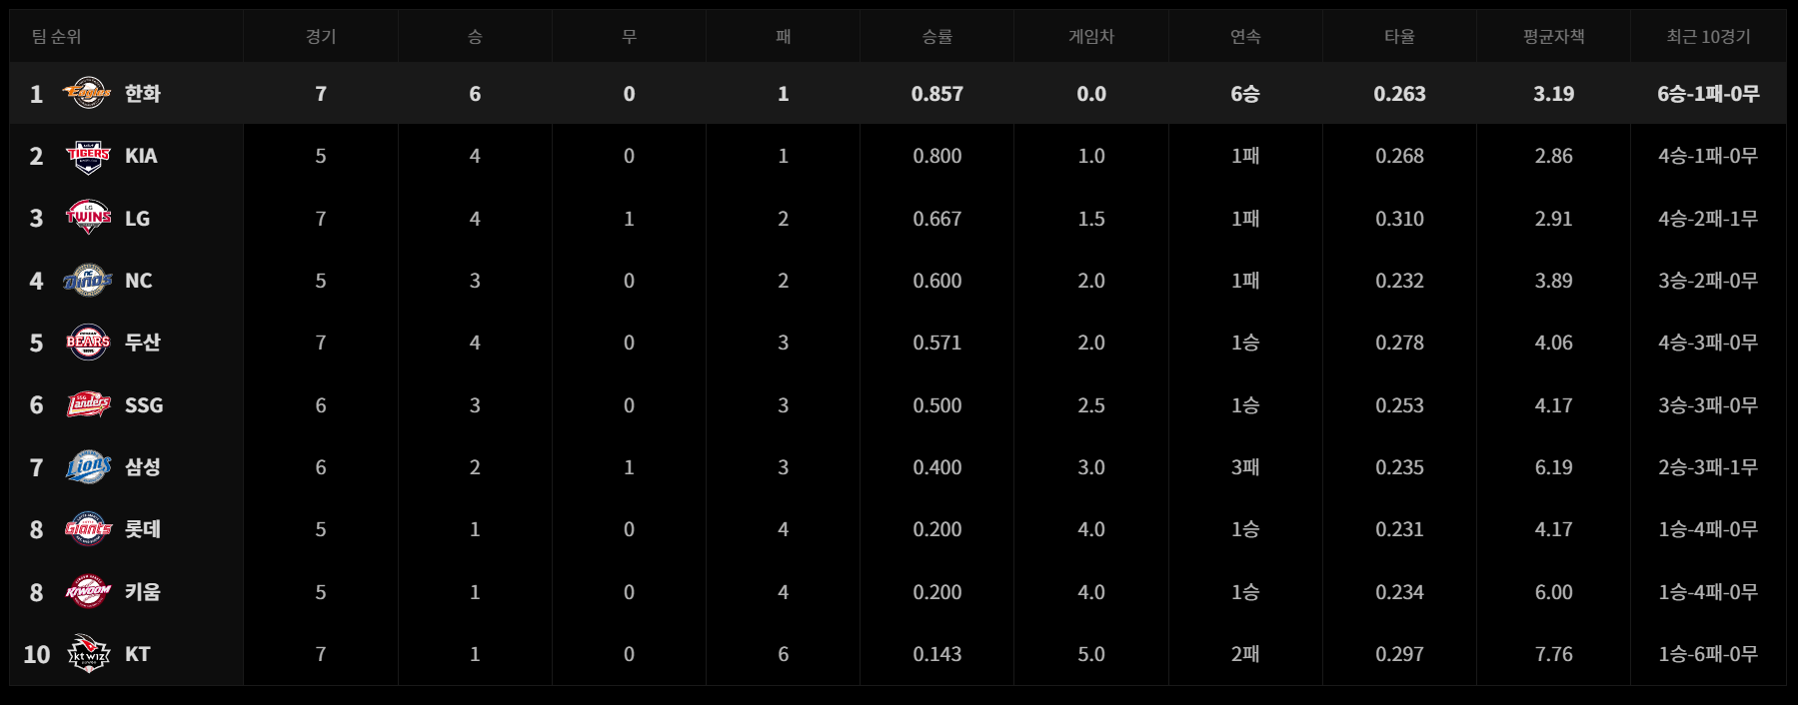Open the 한화 team name link
The image size is (1798, 705).
pyautogui.click(x=143, y=94)
